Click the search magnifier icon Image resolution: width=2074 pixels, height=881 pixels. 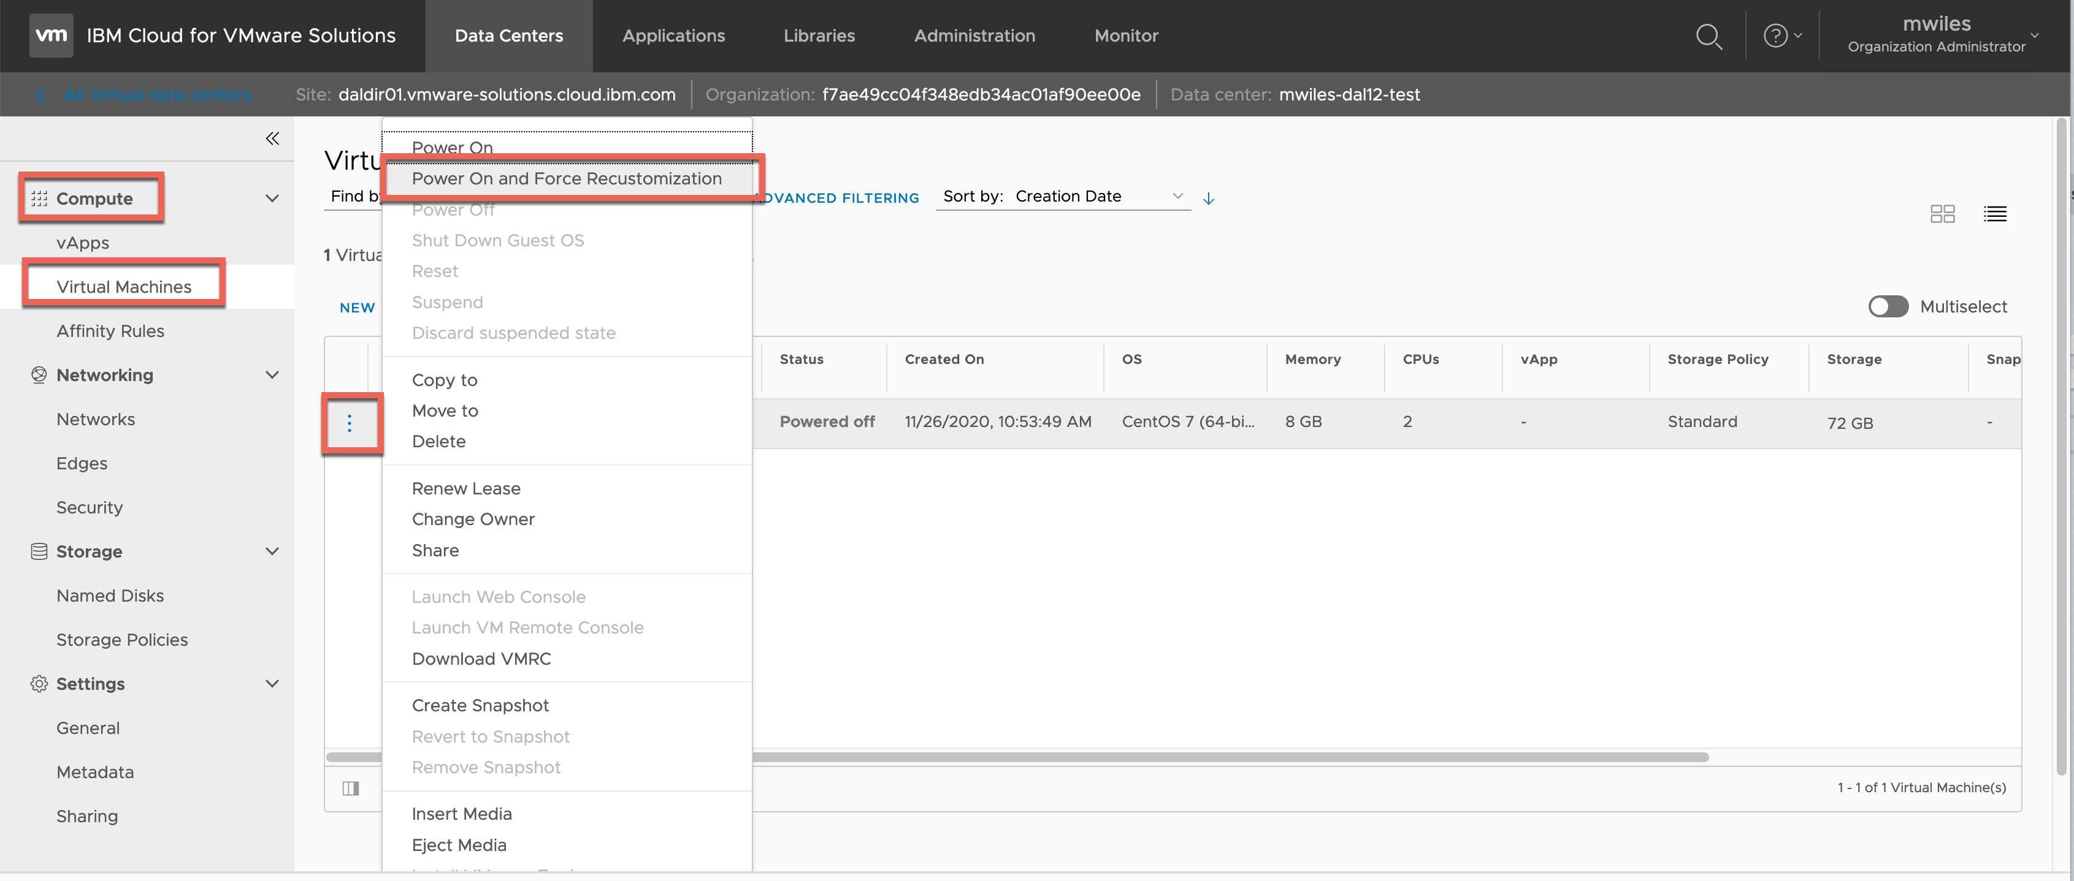coord(1708,36)
